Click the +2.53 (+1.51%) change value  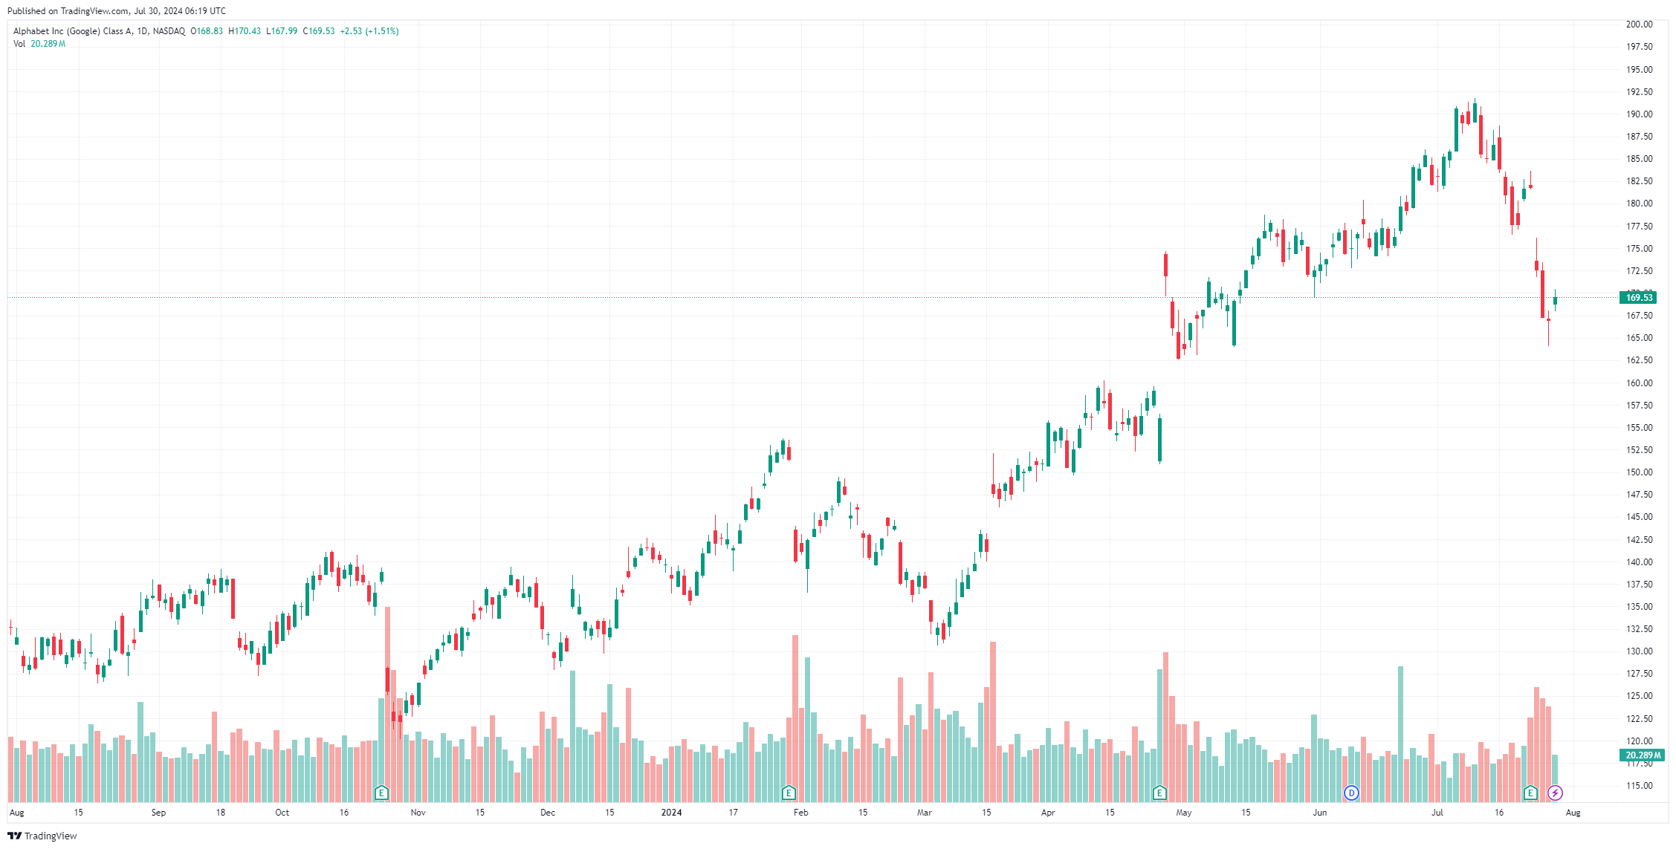369,31
